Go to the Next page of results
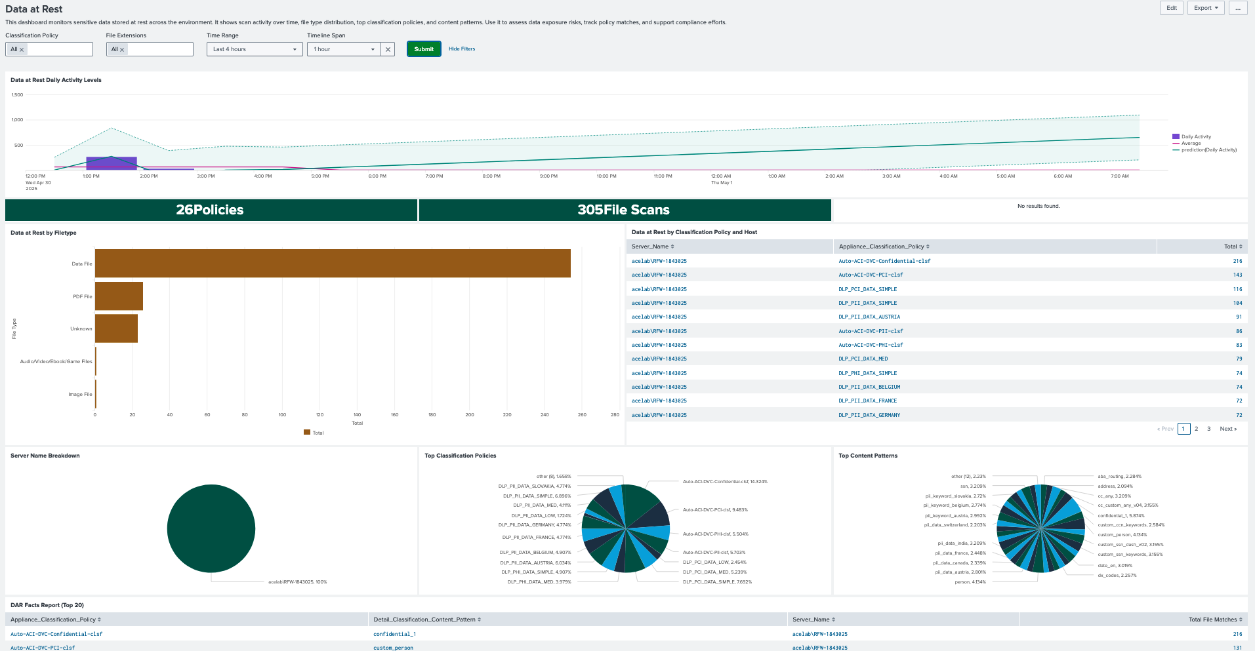The width and height of the screenshot is (1255, 651). (x=1228, y=429)
